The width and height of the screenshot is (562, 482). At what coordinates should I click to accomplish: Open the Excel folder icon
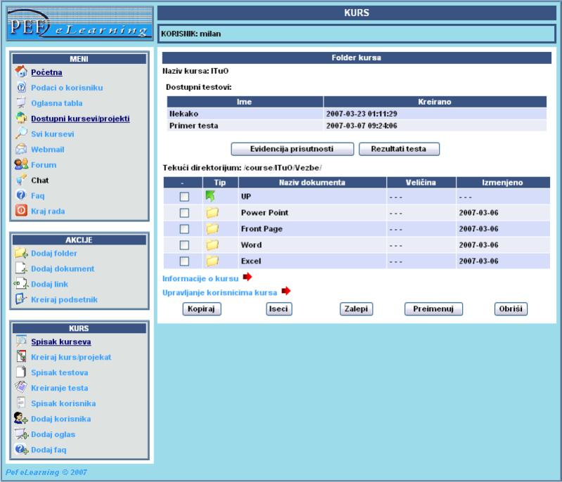pos(212,261)
